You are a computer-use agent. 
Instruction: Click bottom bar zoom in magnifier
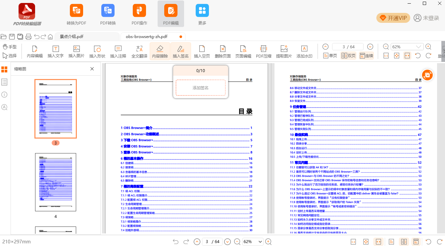click(x=269, y=242)
